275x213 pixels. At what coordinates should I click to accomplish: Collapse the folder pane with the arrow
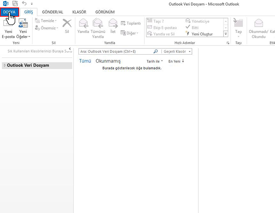(70, 49)
